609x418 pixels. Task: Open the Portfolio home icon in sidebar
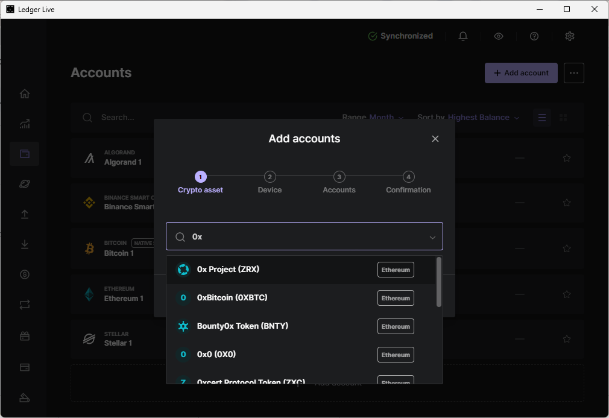coord(25,93)
